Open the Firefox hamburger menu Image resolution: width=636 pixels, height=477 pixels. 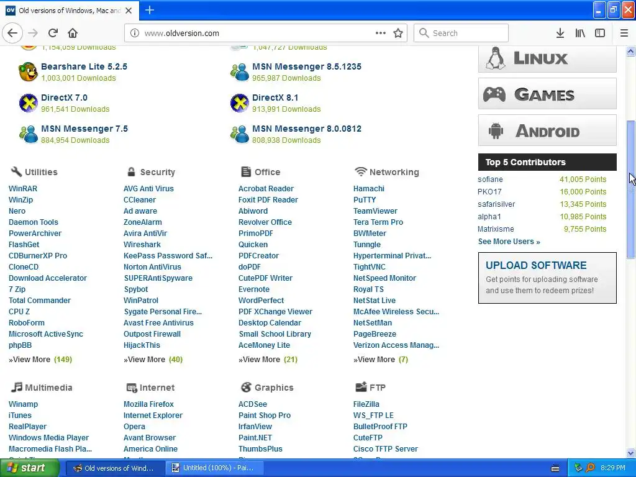coord(624,34)
